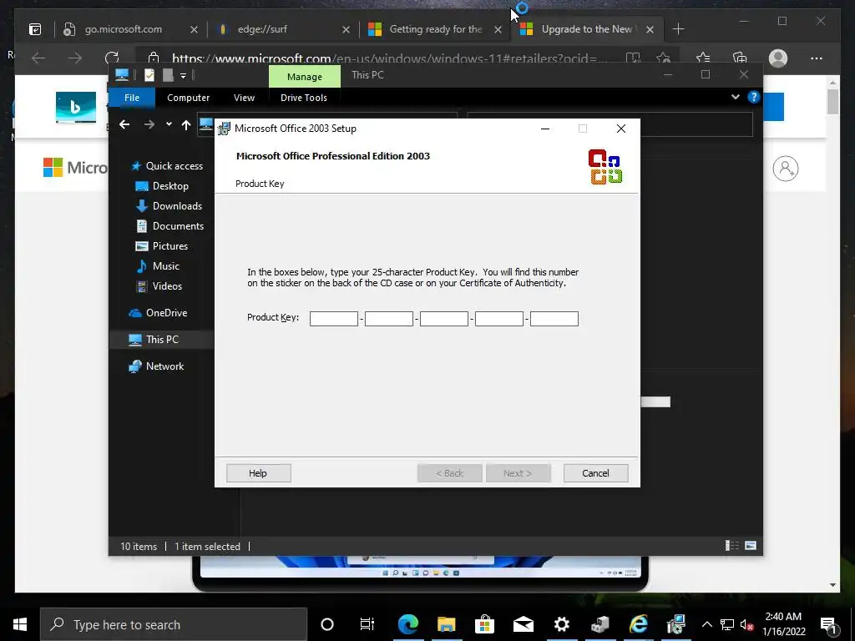Viewport: 855px width, 641px height.
Task: Select Network in navigation pane
Action: pos(156,366)
